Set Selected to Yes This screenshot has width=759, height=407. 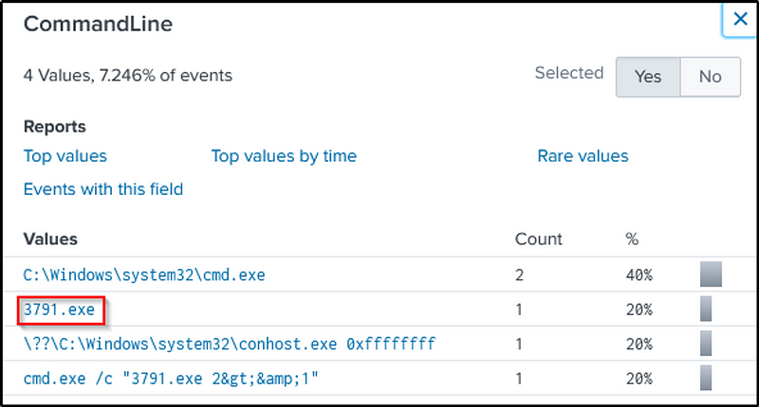[648, 77]
